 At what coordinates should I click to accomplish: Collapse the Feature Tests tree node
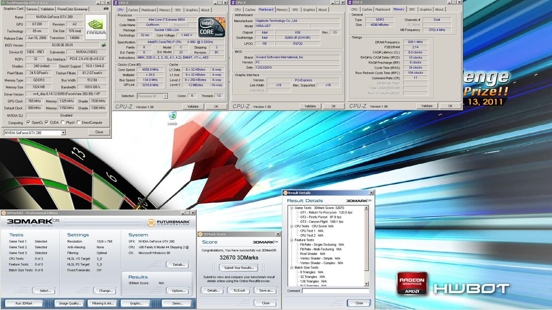click(x=292, y=240)
